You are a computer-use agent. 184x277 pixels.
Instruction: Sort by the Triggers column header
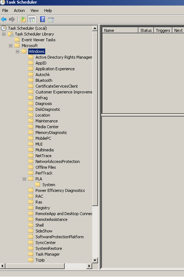(163, 30)
